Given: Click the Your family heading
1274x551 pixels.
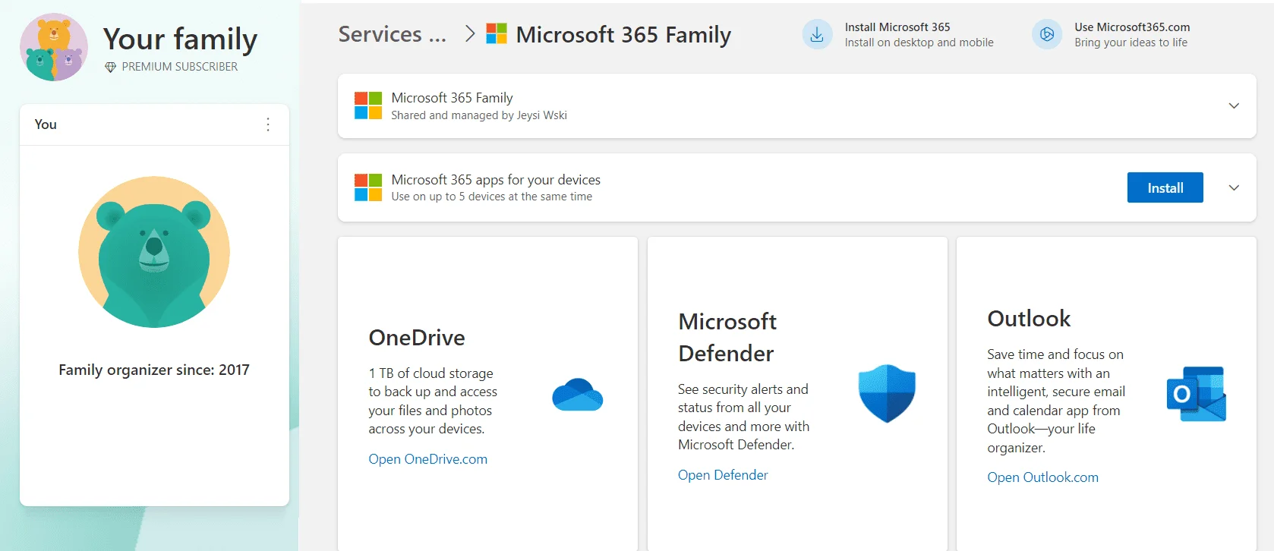Looking at the screenshot, I should tap(180, 39).
